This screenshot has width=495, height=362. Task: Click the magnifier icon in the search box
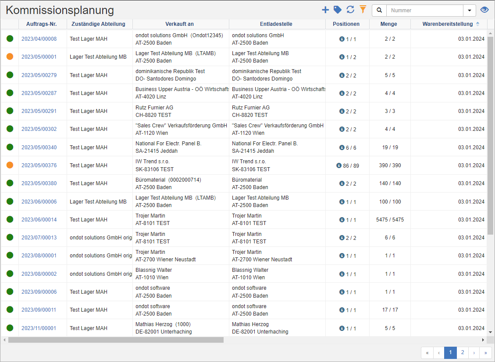point(379,10)
